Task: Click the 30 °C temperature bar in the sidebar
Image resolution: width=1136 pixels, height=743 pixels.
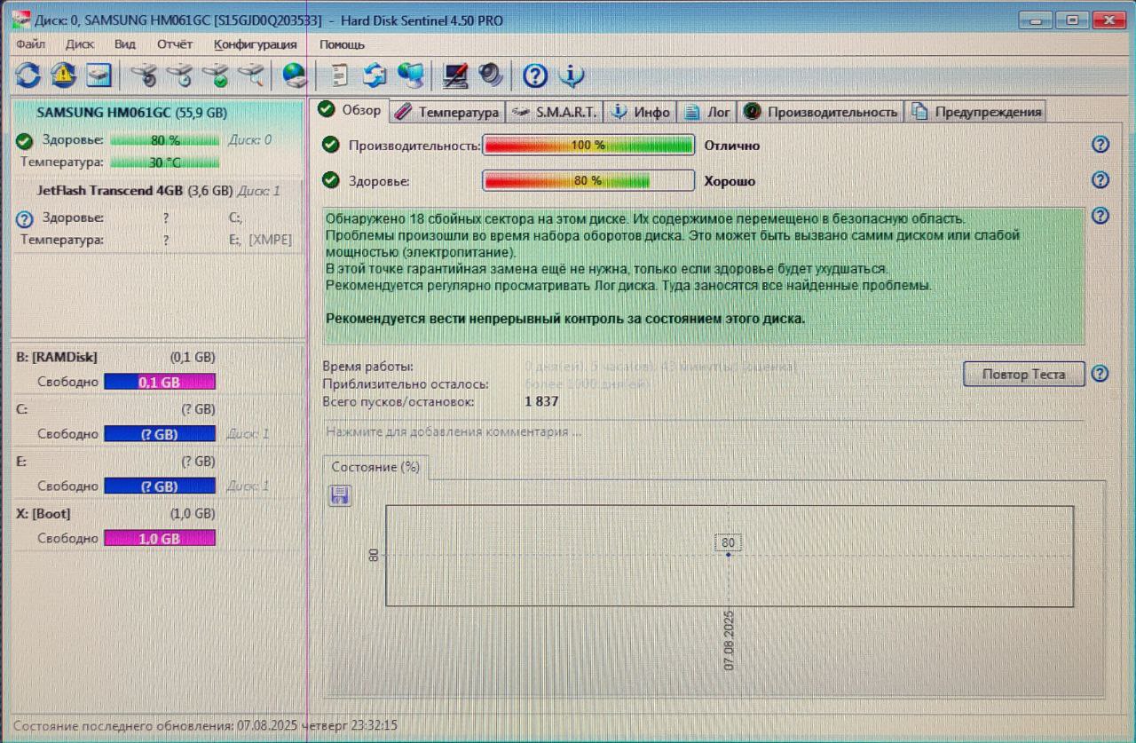Action: tap(164, 162)
